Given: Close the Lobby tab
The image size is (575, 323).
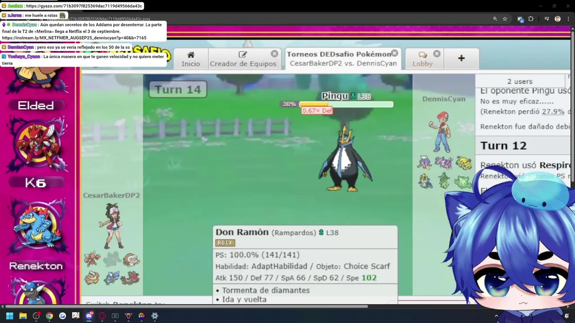Looking at the screenshot, I should tap(437, 54).
